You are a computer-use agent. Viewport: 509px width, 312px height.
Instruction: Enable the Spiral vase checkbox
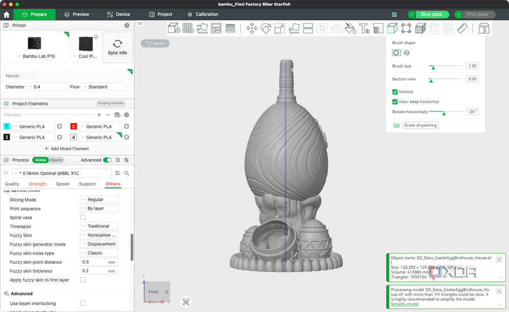83,217
